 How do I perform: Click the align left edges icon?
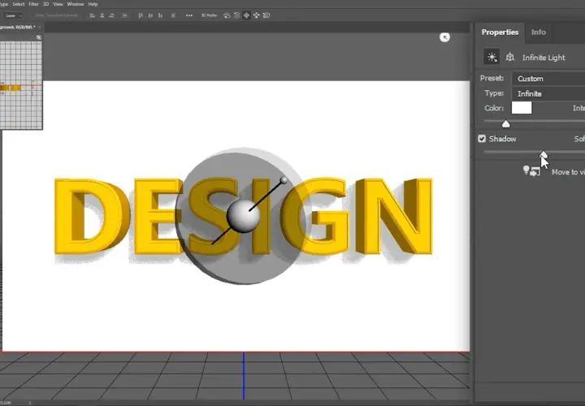click(92, 15)
